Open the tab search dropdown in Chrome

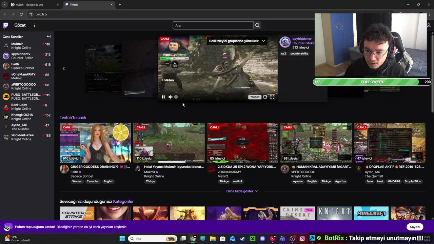click(x=4, y=5)
